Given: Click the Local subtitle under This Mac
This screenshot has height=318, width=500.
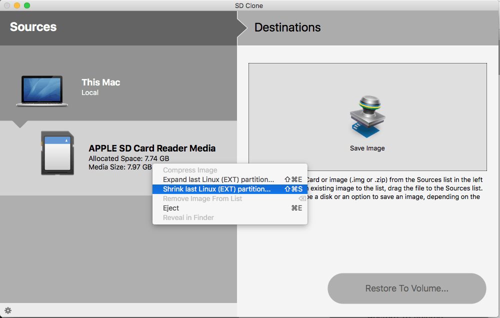Looking at the screenshot, I should click(x=90, y=93).
